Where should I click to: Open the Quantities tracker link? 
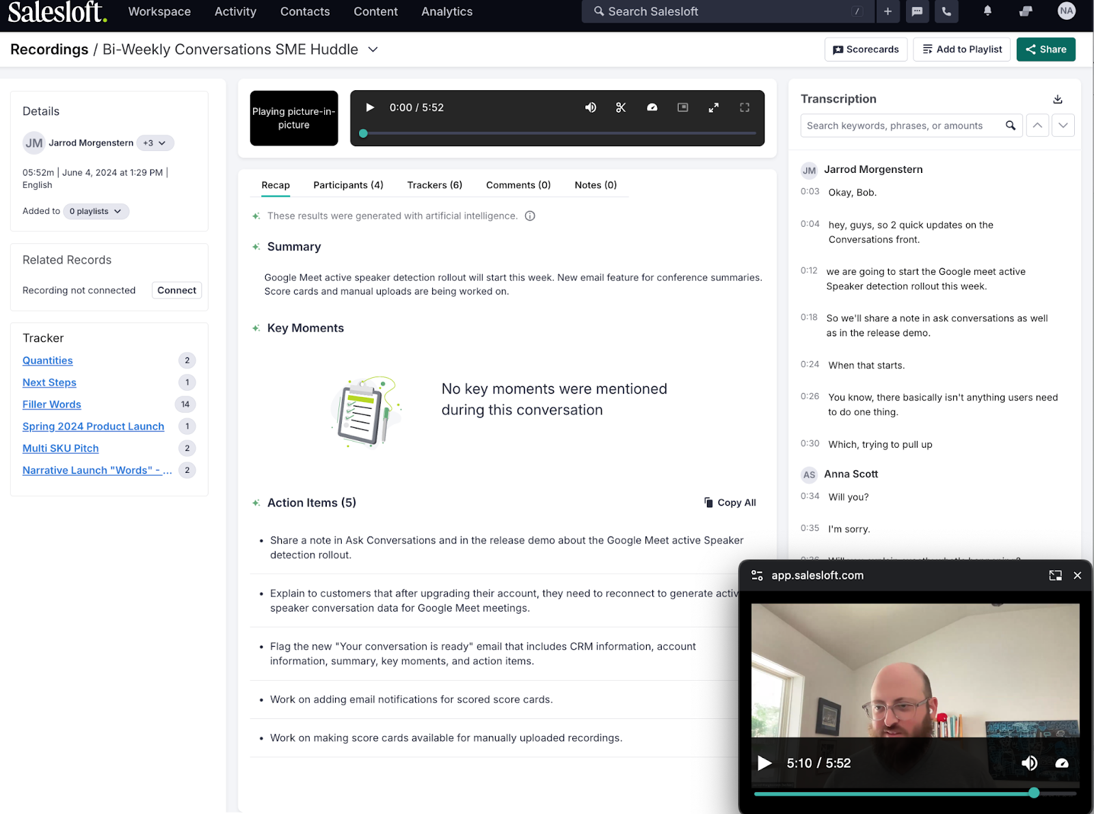pyautogui.click(x=48, y=360)
